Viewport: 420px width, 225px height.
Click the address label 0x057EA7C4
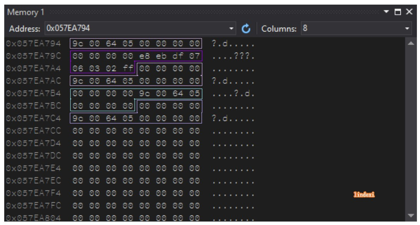[x=33, y=118]
